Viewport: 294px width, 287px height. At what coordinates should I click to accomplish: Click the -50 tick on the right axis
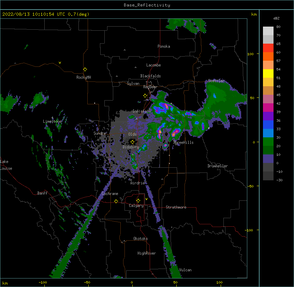tap(250, 186)
